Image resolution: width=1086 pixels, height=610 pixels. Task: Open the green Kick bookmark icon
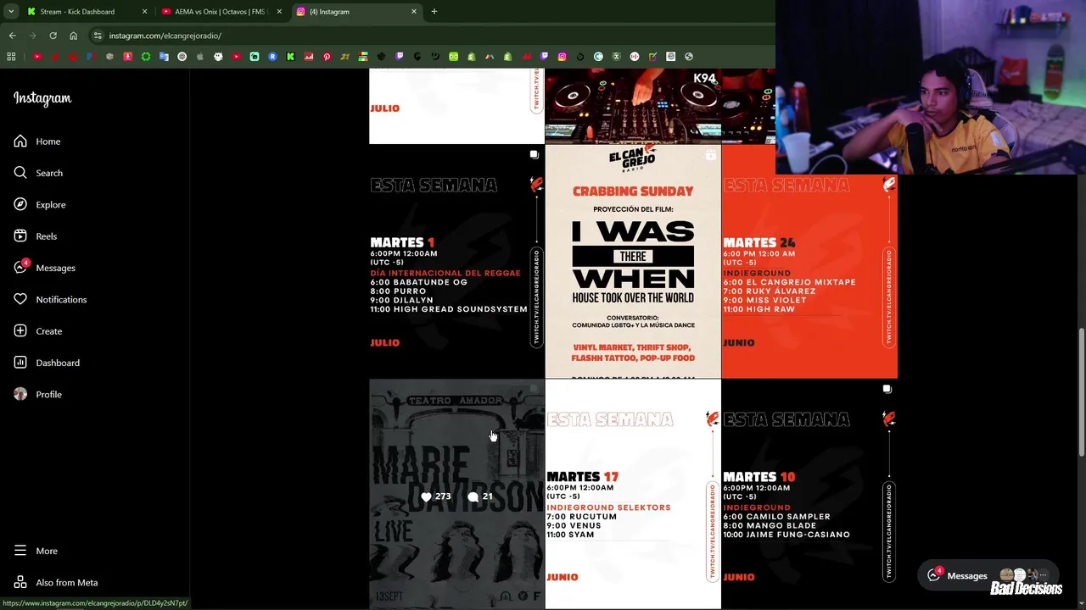click(290, 57)
